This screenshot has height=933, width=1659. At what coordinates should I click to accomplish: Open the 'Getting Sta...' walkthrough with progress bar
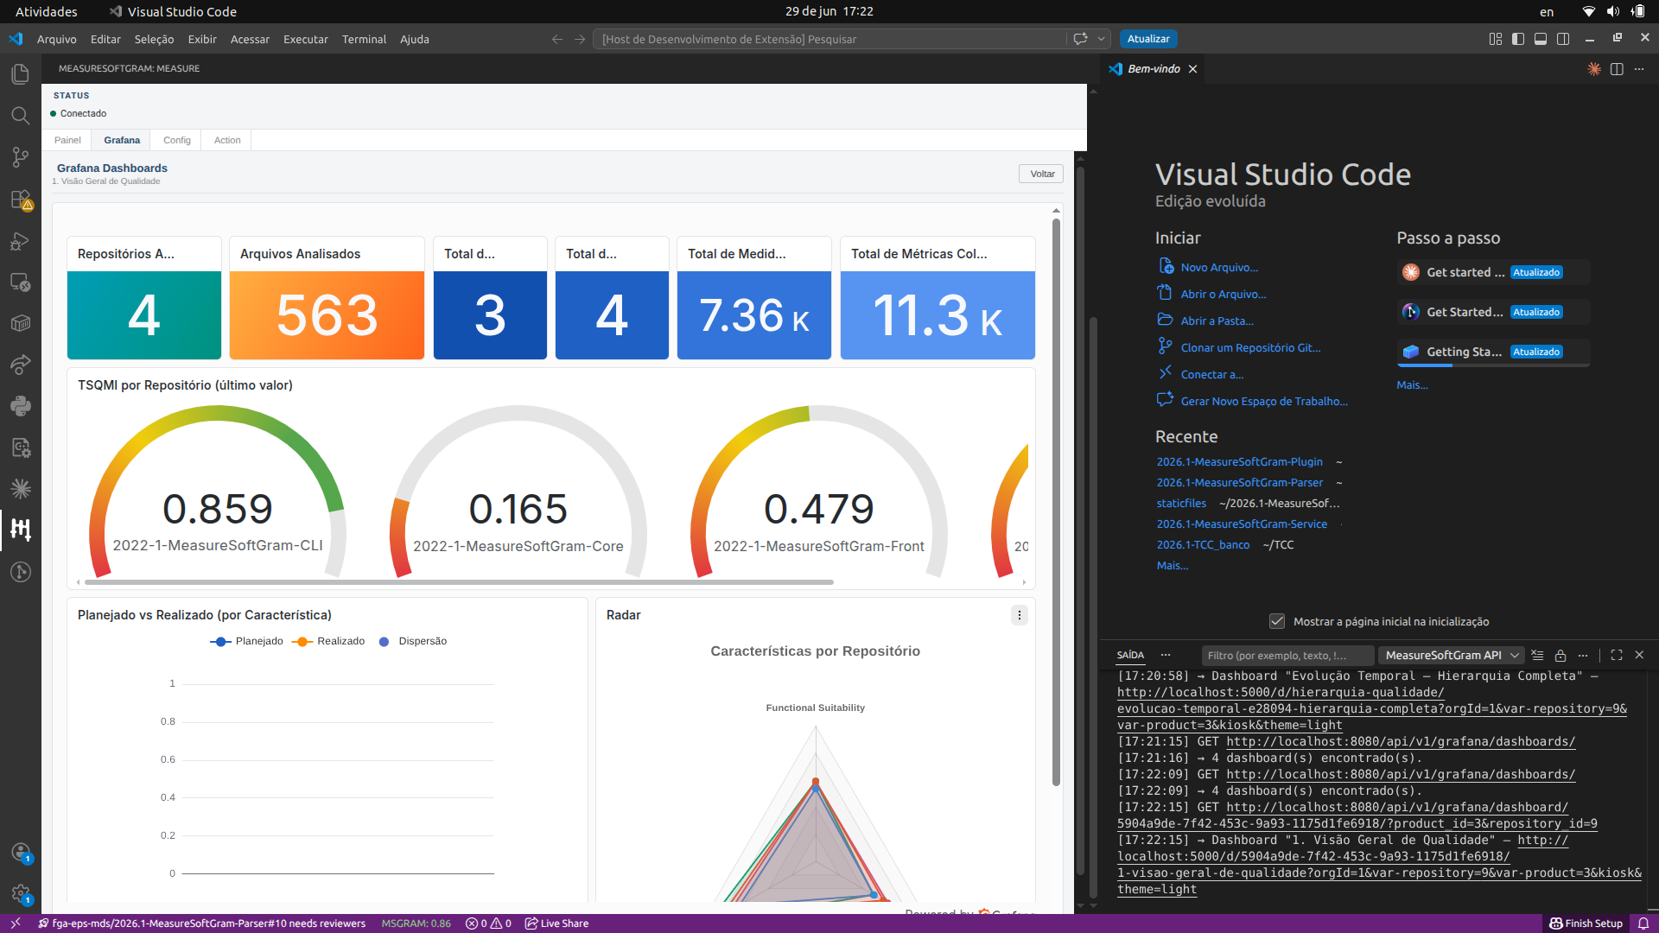(1493, 352)
